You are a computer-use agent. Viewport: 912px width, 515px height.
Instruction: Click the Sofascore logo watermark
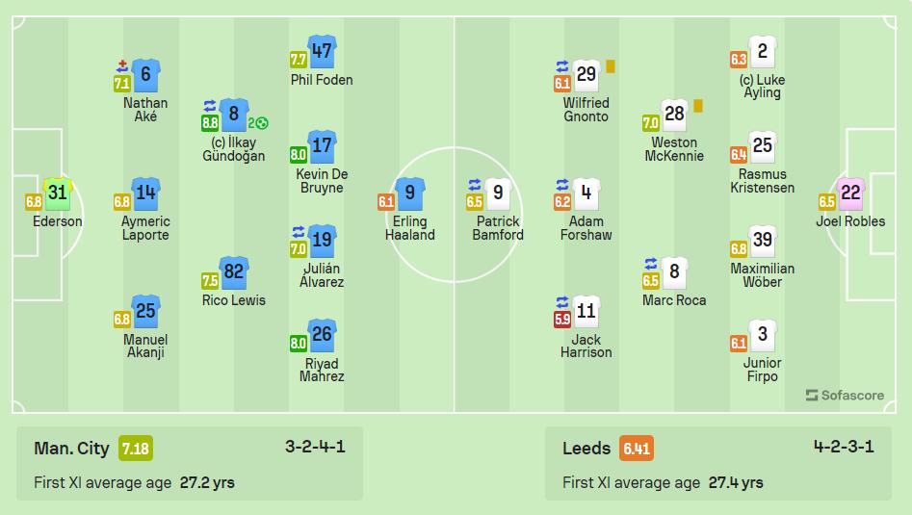tap(845, 396)
